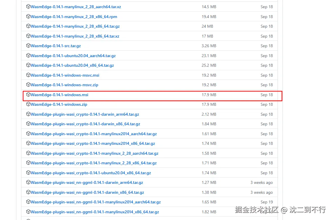Click '3 weeks ago' in darwin_arm64 ggml row
The width and height of the screenshot is (332, 220).
pos(262,182)
